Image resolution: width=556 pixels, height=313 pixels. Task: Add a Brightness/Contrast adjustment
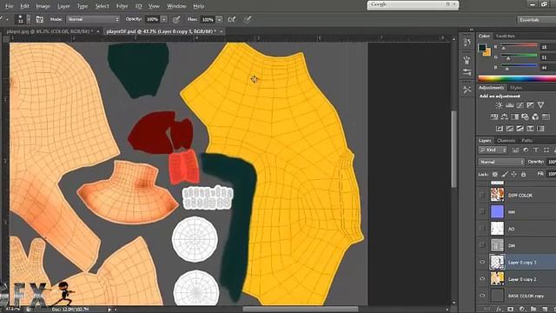click(499, 105)
